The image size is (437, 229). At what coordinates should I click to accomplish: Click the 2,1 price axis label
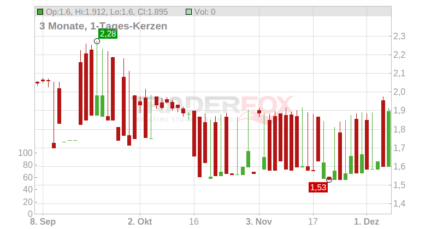(x=399, y=74)
